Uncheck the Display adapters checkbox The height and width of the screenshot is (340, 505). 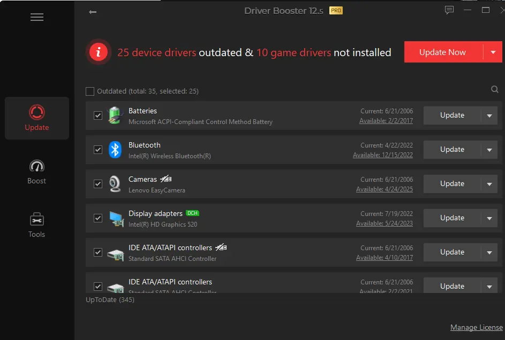98,218
